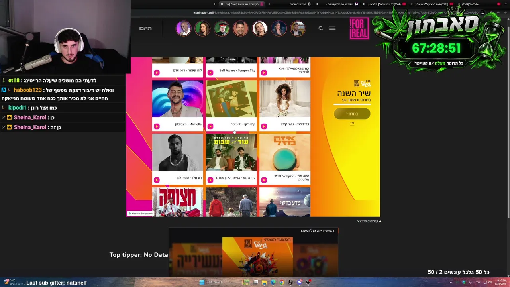Play the רון גולד - סטפן לגר song

coord(157,180)
